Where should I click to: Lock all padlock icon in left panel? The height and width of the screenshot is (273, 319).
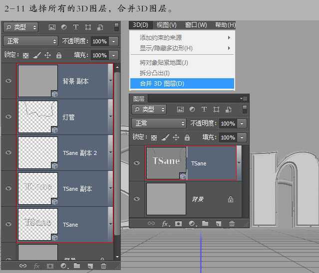[59, 55]
